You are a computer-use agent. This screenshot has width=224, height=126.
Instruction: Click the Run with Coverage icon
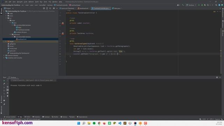click(x=205, y=5)
